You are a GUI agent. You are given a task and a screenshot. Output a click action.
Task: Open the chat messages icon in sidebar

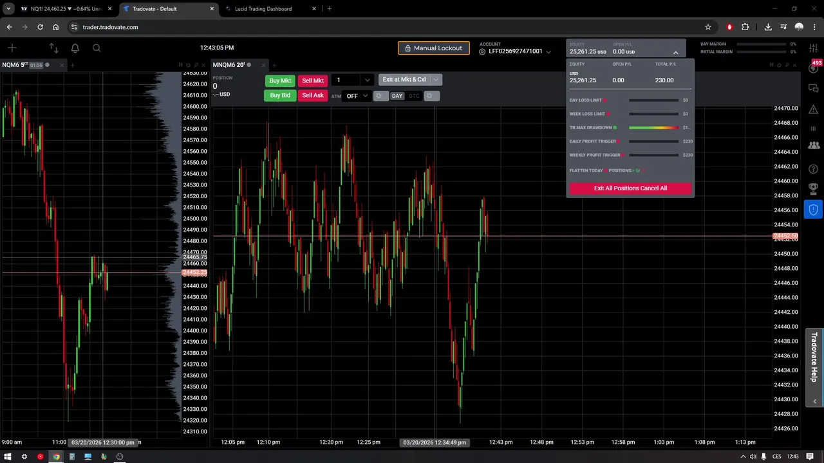[x=813, y=88]
